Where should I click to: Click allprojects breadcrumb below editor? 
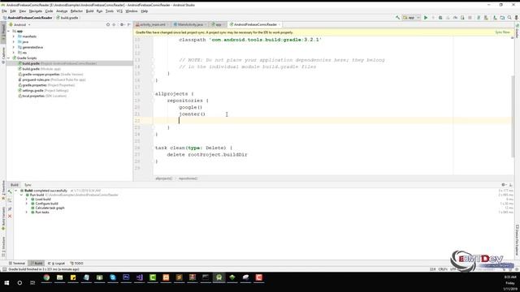coord(164,178)
